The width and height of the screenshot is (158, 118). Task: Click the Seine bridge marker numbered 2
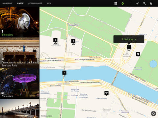click(64, 73)
